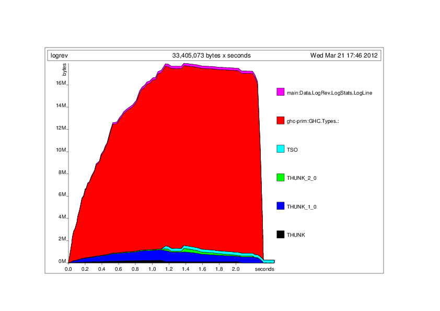
Task: Click the seconds axis title
Action: coord(264,269)
